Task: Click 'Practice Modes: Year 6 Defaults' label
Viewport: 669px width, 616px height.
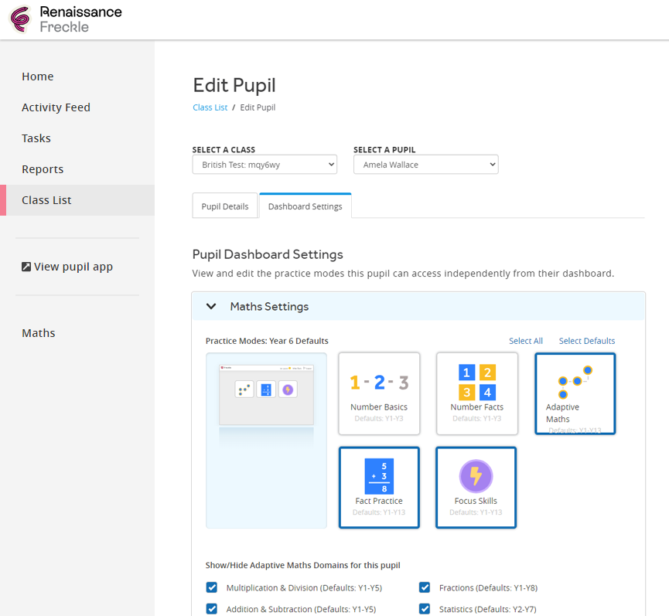Action: [x=267, y=341]
